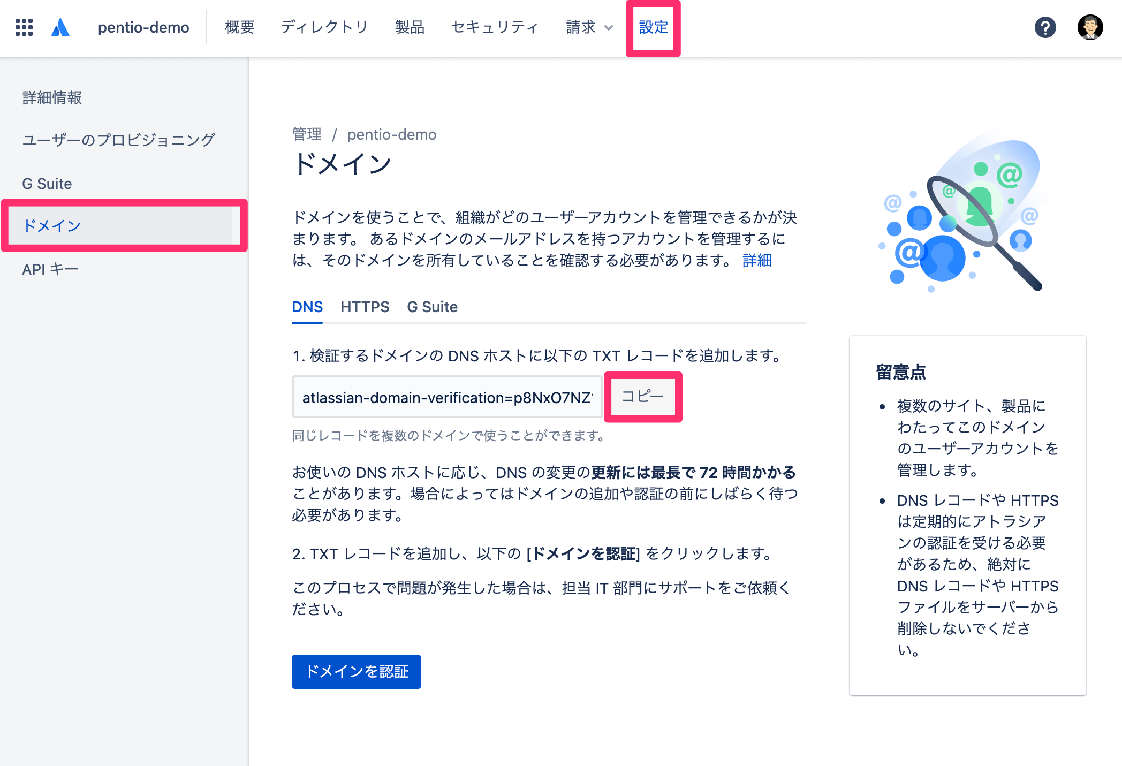Open the 詳細 link in description
This screenshot has height=766, width=1122.
(757, 260)
